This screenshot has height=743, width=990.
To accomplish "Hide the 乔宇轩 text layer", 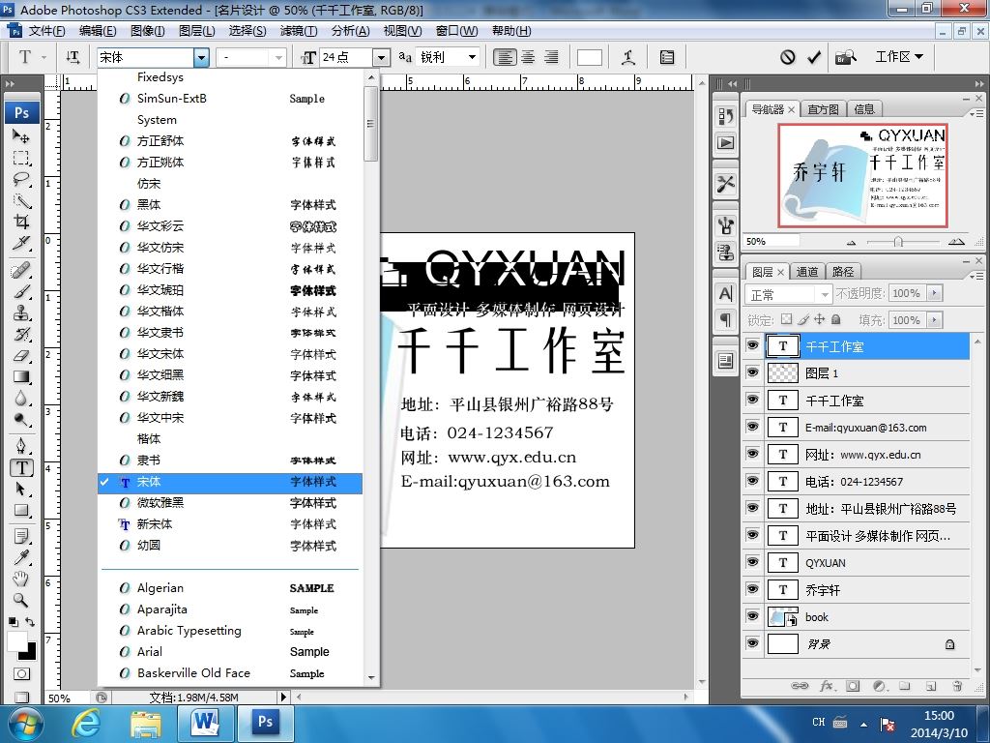I will pos(752,589).
